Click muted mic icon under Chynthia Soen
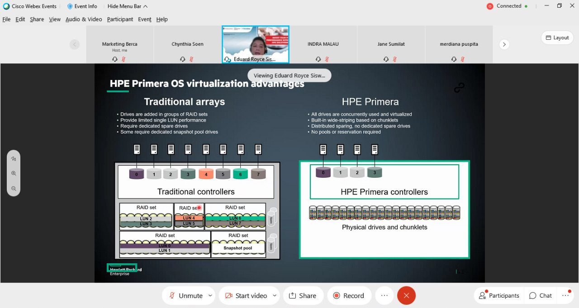 click(191, 59)
